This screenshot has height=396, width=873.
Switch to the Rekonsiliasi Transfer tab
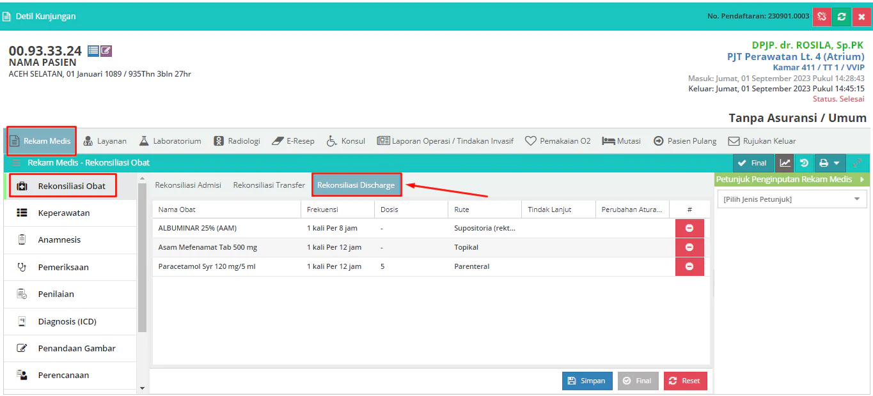(269, 185)
